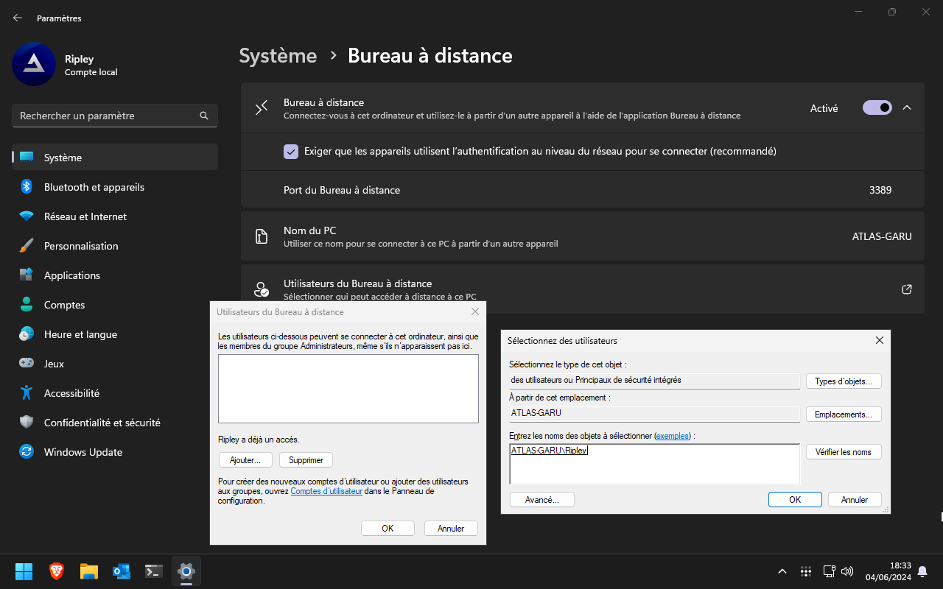Open the Terminal taskbar icon

(154, 571)
